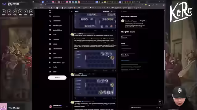The width and height of the screenshot is (197, 110).
Task: Click the Verifizierte Orga lightning icon
Action: click(50, 62)
